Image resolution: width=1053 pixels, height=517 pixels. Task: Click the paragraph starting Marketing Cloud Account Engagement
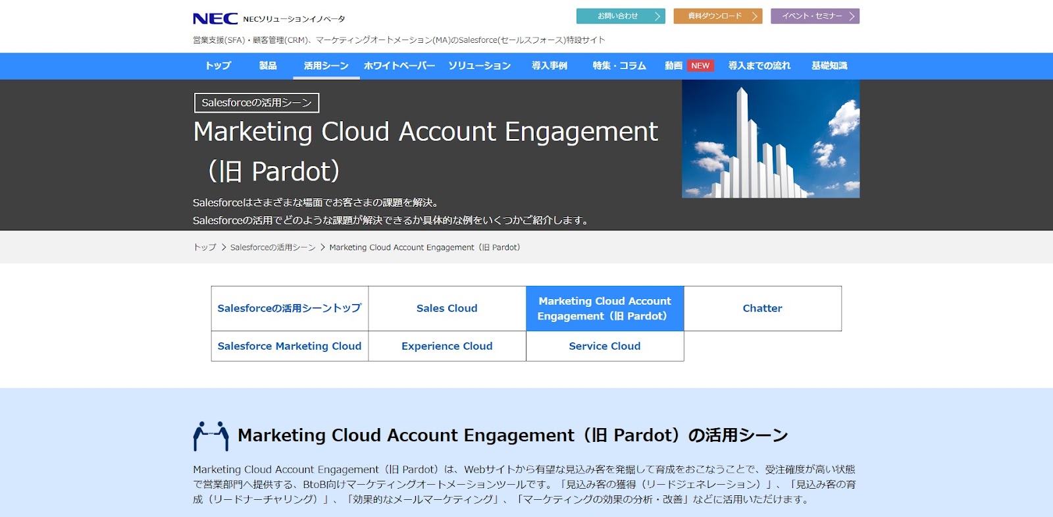525,485
